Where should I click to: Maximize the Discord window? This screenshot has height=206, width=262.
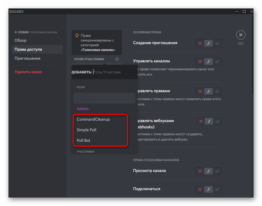pyautogui.click(x=244, y=12)
